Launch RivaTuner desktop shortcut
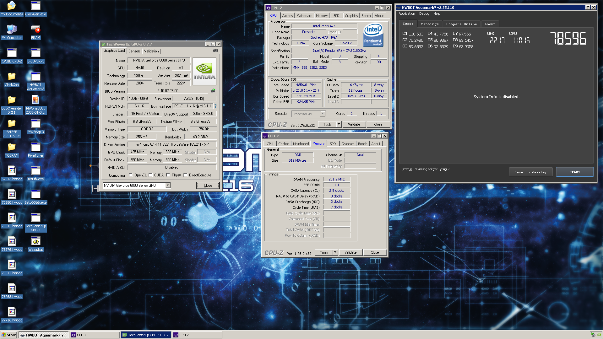This screenshot has width=603, height=339. tap(35, 149)
